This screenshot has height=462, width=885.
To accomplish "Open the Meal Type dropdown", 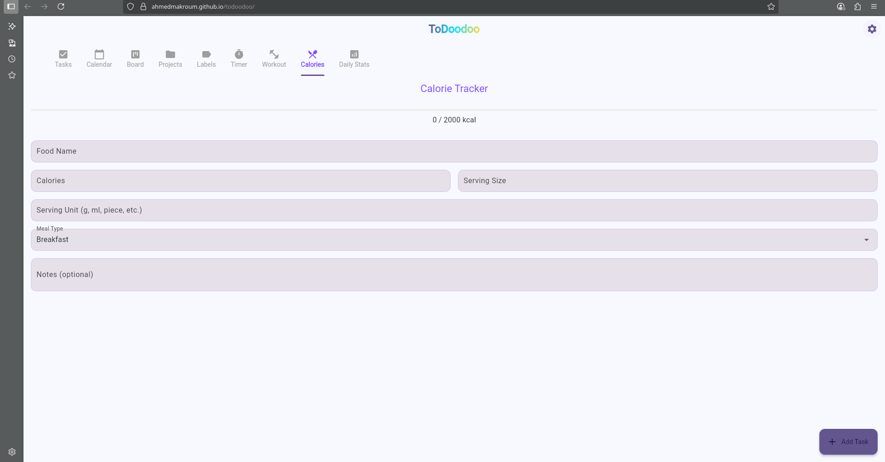I will [x=867, y=239].
